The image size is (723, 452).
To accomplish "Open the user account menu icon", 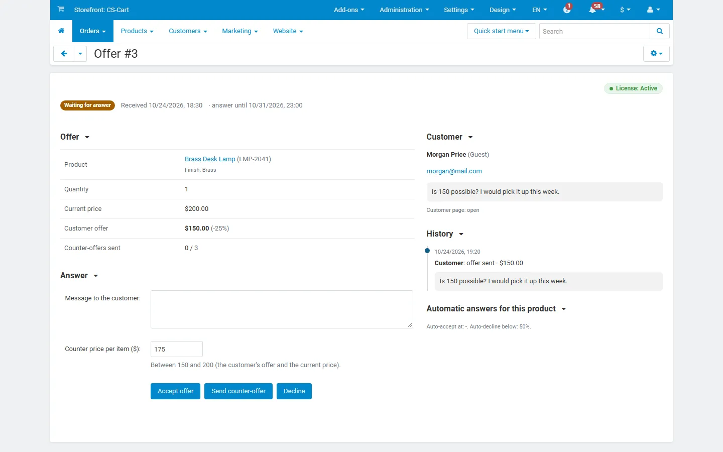I will click(x=653, y=10).
